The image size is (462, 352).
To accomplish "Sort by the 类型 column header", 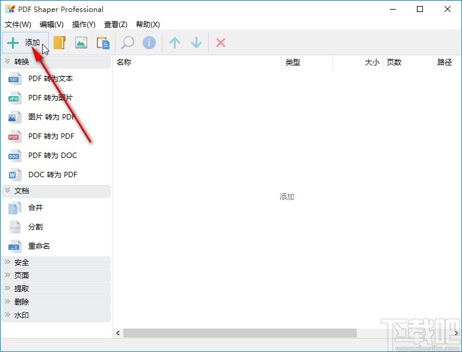I will pos(307,62).
